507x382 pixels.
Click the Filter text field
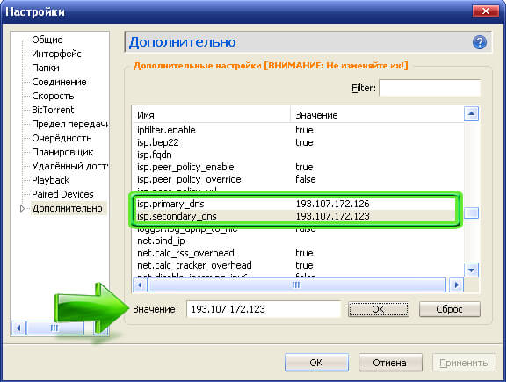430,88
